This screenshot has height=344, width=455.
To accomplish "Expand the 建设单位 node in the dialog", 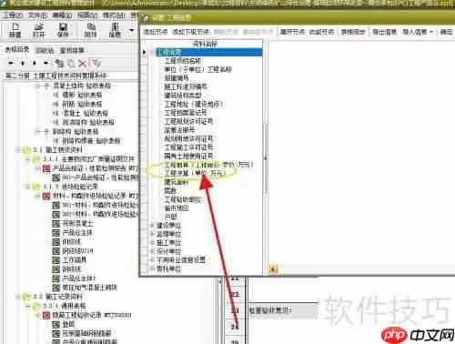I will tap(153, 226).
